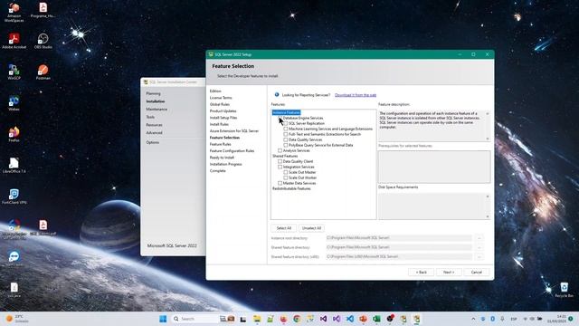Check Master Data Services
The image size is (579, 326).
(x=280, y=183)
